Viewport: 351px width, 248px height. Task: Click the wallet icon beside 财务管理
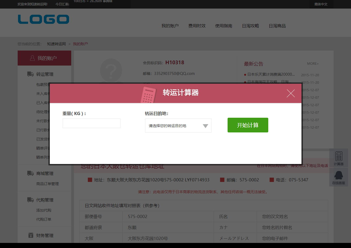[31, 235]
